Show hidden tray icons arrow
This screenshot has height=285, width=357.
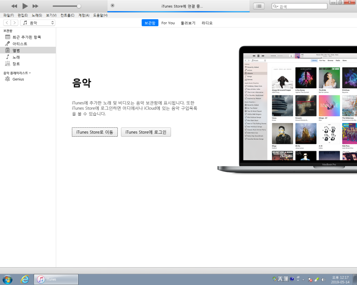point(303,280)
